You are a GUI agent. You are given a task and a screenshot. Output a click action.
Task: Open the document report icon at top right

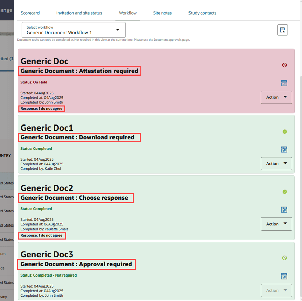click(282, 30)
